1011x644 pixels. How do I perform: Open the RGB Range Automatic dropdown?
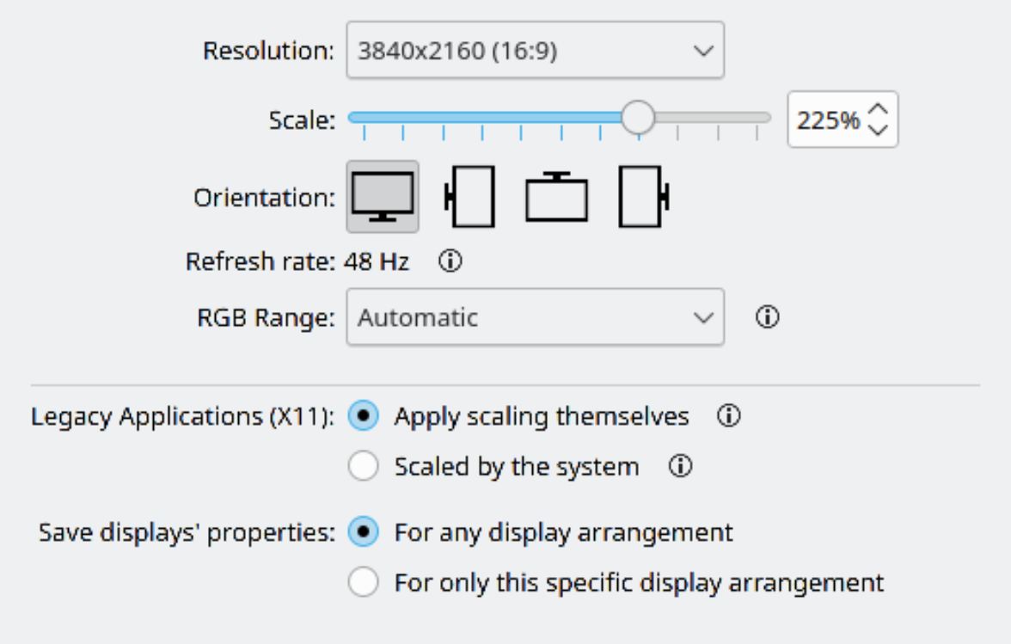click(x=535, y=317)
